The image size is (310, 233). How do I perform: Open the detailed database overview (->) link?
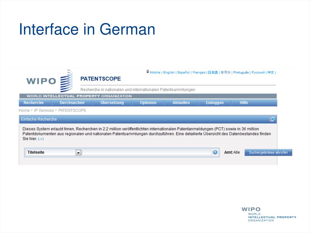41,139
